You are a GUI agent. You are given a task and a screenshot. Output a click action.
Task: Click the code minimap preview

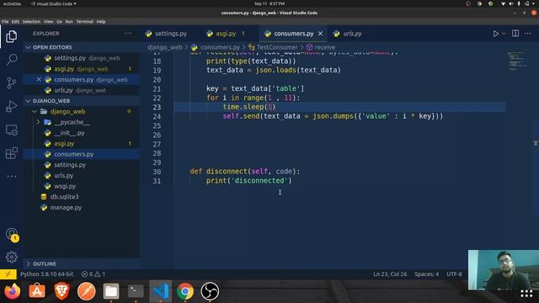517,61
